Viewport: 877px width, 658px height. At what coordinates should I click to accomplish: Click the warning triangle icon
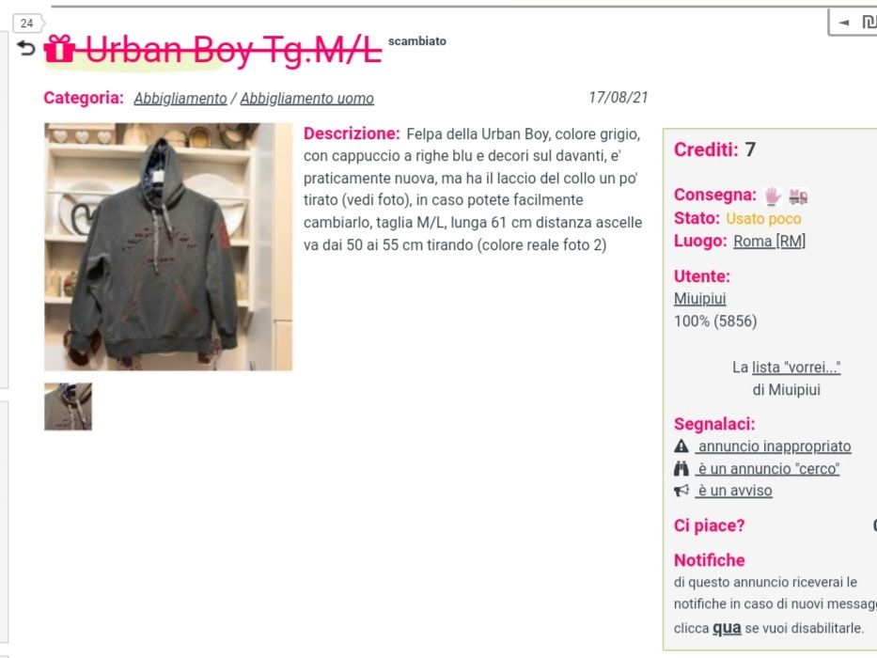click(681, 446)
